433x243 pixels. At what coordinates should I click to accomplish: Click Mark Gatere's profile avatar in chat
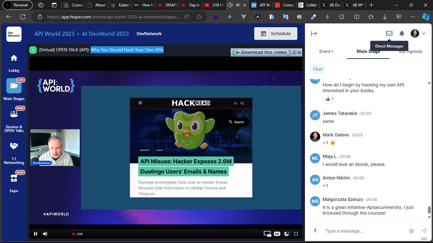315,136
